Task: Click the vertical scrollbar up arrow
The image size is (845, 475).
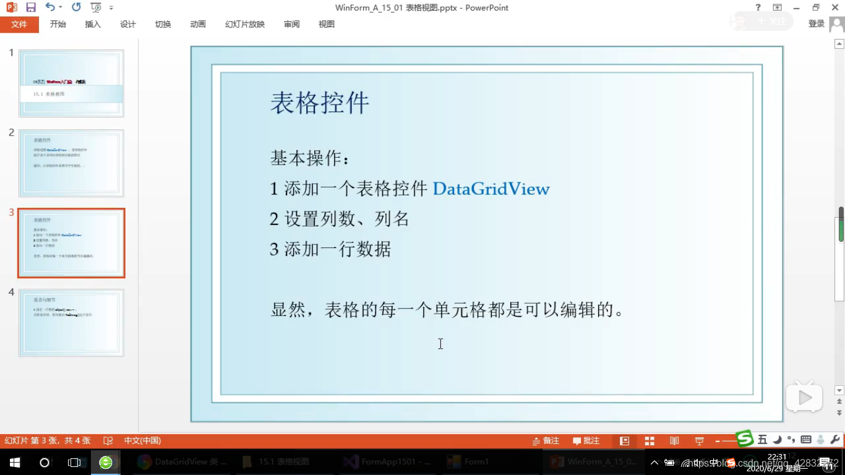Action: click(839, 44)
